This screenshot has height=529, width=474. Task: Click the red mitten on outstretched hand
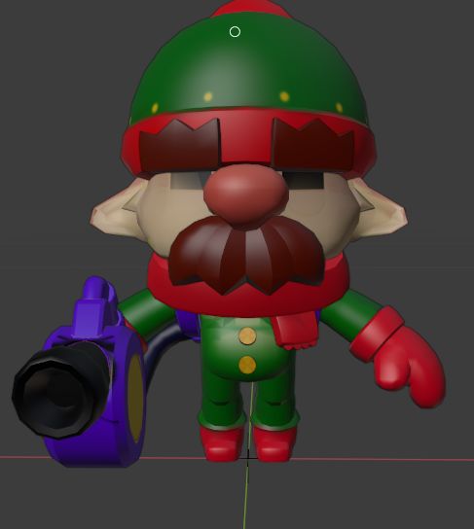[402, 358]
